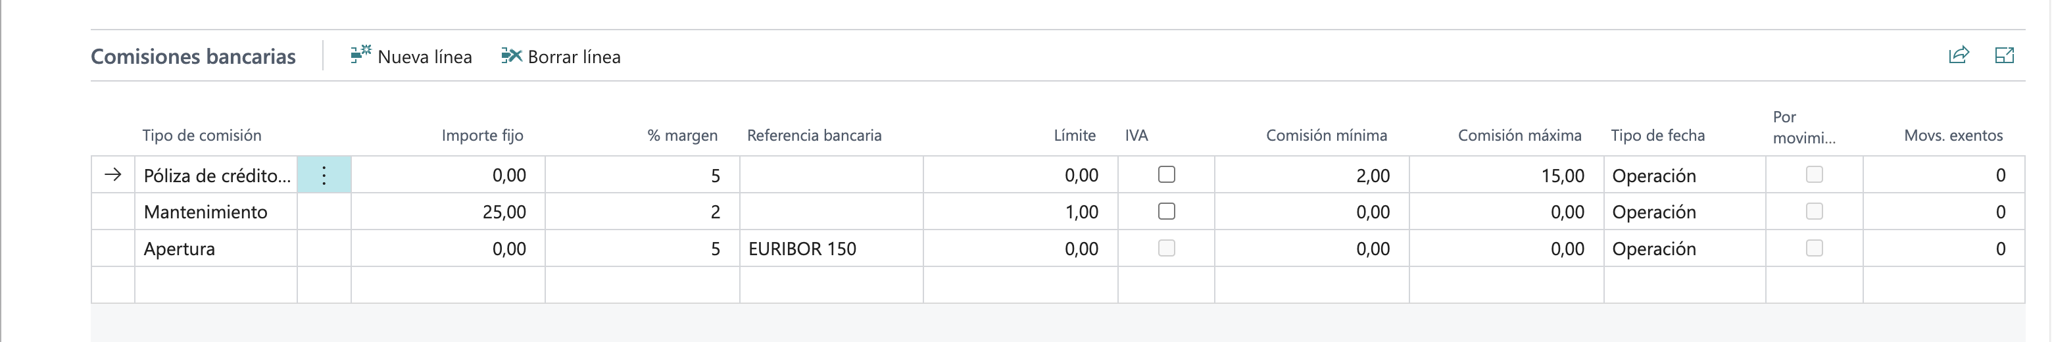The width and height of the screenshot is (2052, 342).
Task: Click the Borrar línea icon
Action: coord(510,56)
